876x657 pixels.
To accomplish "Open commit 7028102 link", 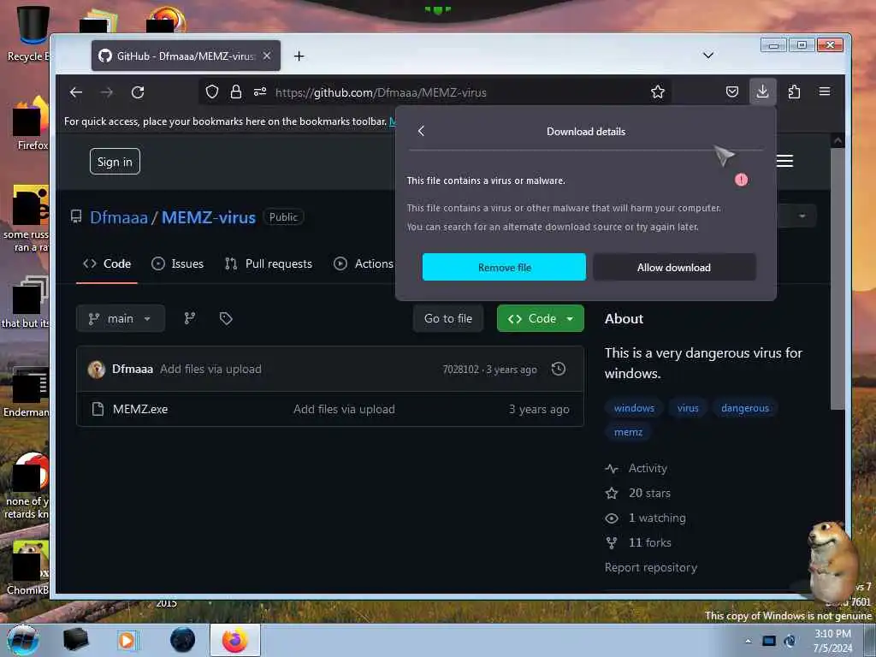I will [x=460, y=370].
